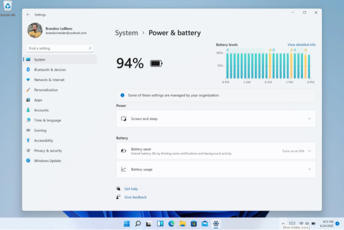
Task: Click the Battery levels bar chart
Action: pyautogui.click(x=268, y=66)
